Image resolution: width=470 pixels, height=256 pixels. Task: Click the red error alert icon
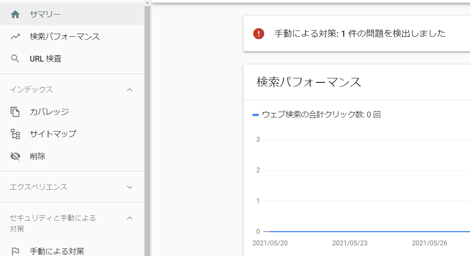258,34
